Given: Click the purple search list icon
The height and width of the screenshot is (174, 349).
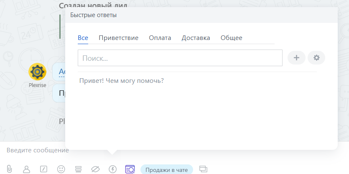Looking at the screenshot, I should coord(130,169).
